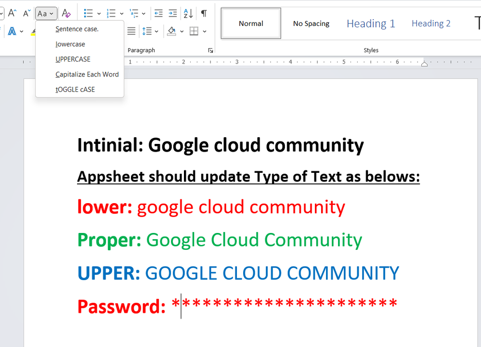The image size is (481, 347).
Task: Open the line spacing dropdown arrow
Action: [156, 31]
